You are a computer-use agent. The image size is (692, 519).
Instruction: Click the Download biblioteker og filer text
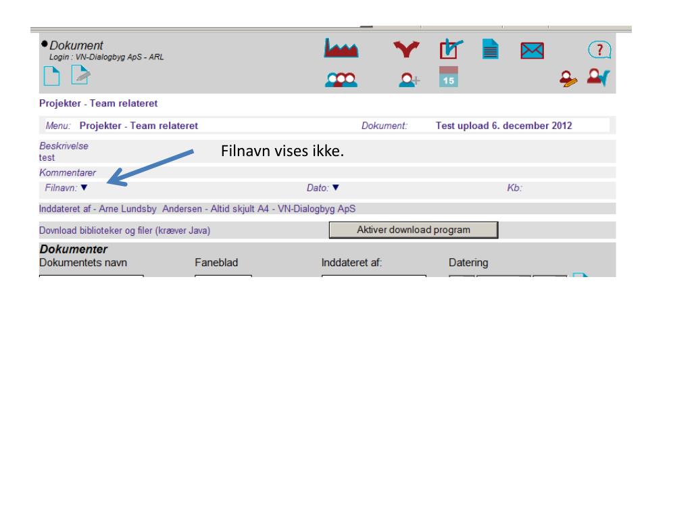(x=124, y=230)
